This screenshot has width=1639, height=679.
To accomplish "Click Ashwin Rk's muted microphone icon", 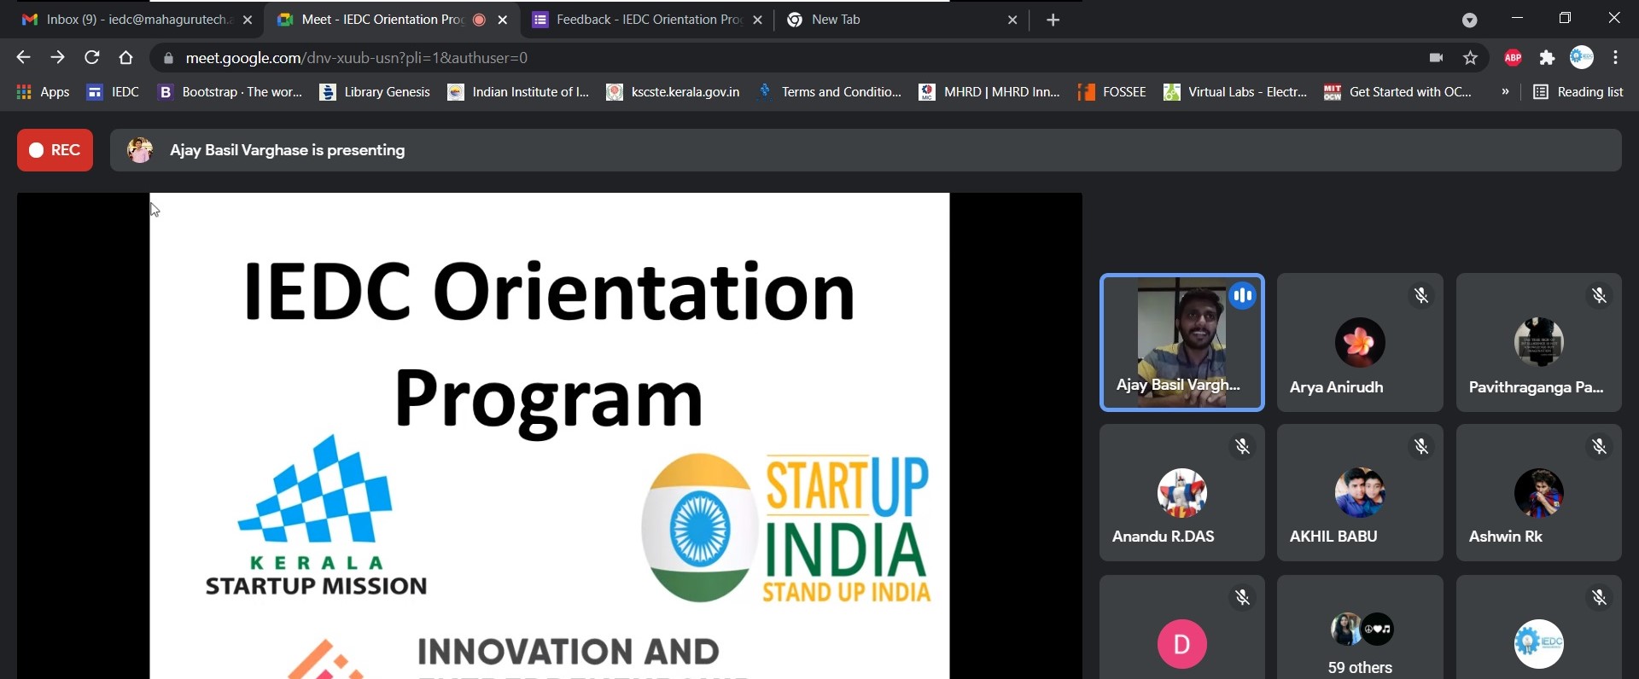I will tap(1600, 447).
